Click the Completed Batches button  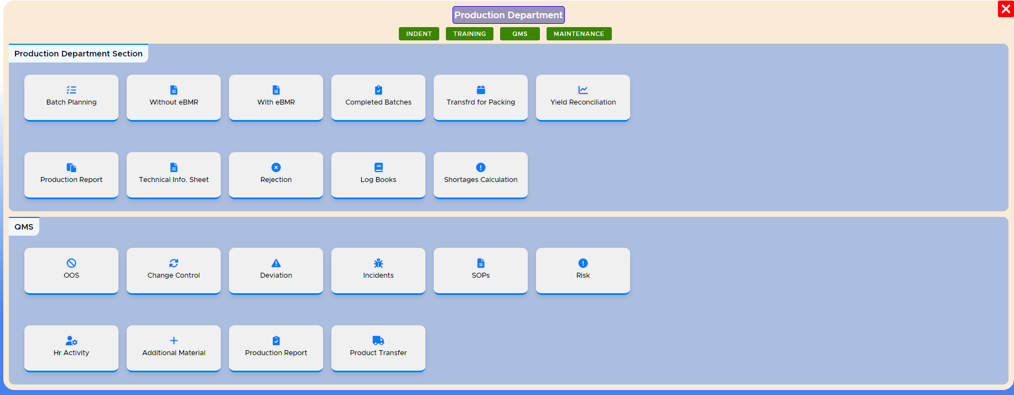(x=378, y=97)
